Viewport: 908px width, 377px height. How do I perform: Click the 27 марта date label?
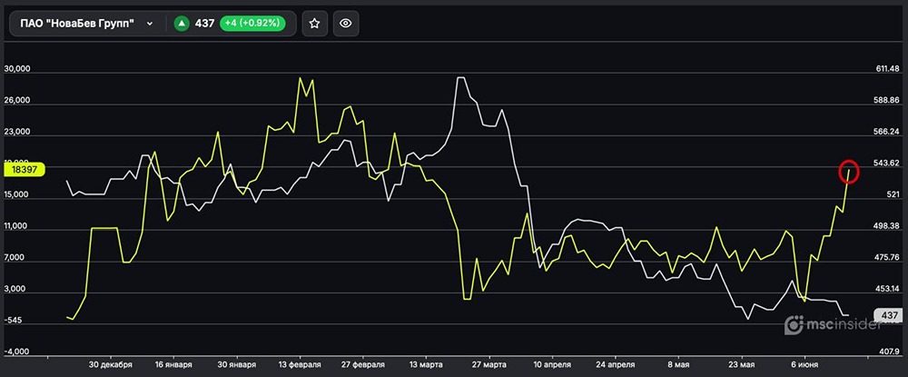(x=489, y=365)
